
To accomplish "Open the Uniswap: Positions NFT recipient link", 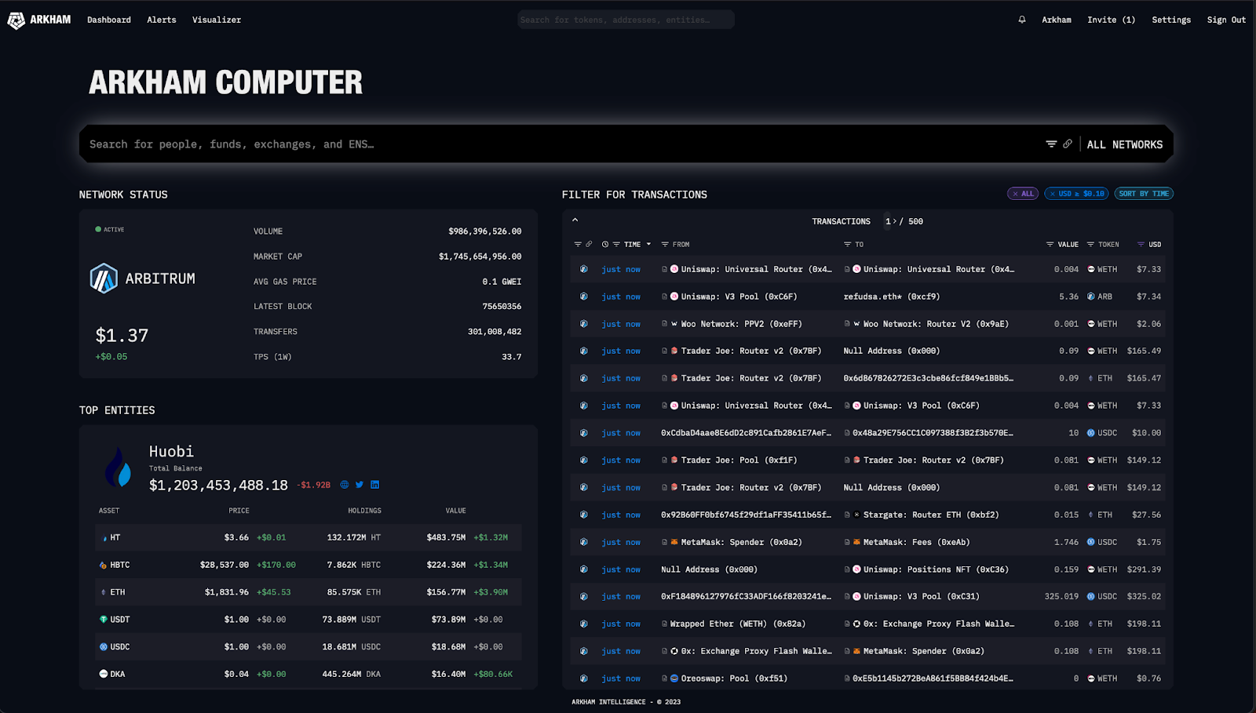I will pos(936,569).
